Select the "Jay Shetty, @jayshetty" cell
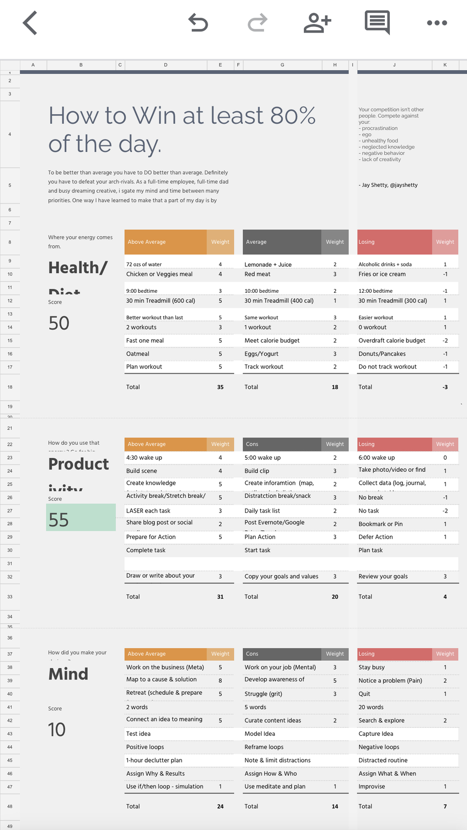The image size is (467, 830). [388, 185]
